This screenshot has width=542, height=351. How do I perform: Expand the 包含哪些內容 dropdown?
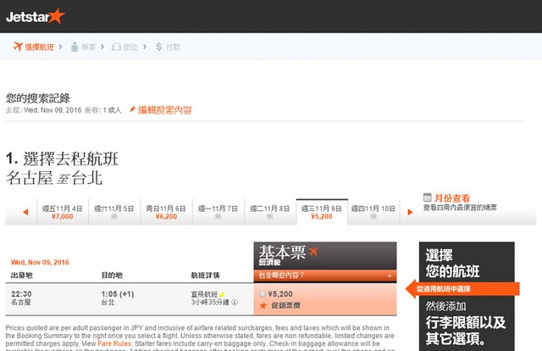tap(325, 276)
